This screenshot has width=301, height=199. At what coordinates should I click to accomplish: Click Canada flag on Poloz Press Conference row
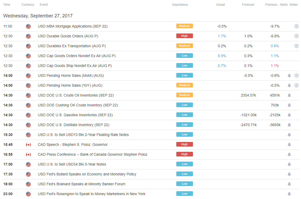tap(28, 154)
